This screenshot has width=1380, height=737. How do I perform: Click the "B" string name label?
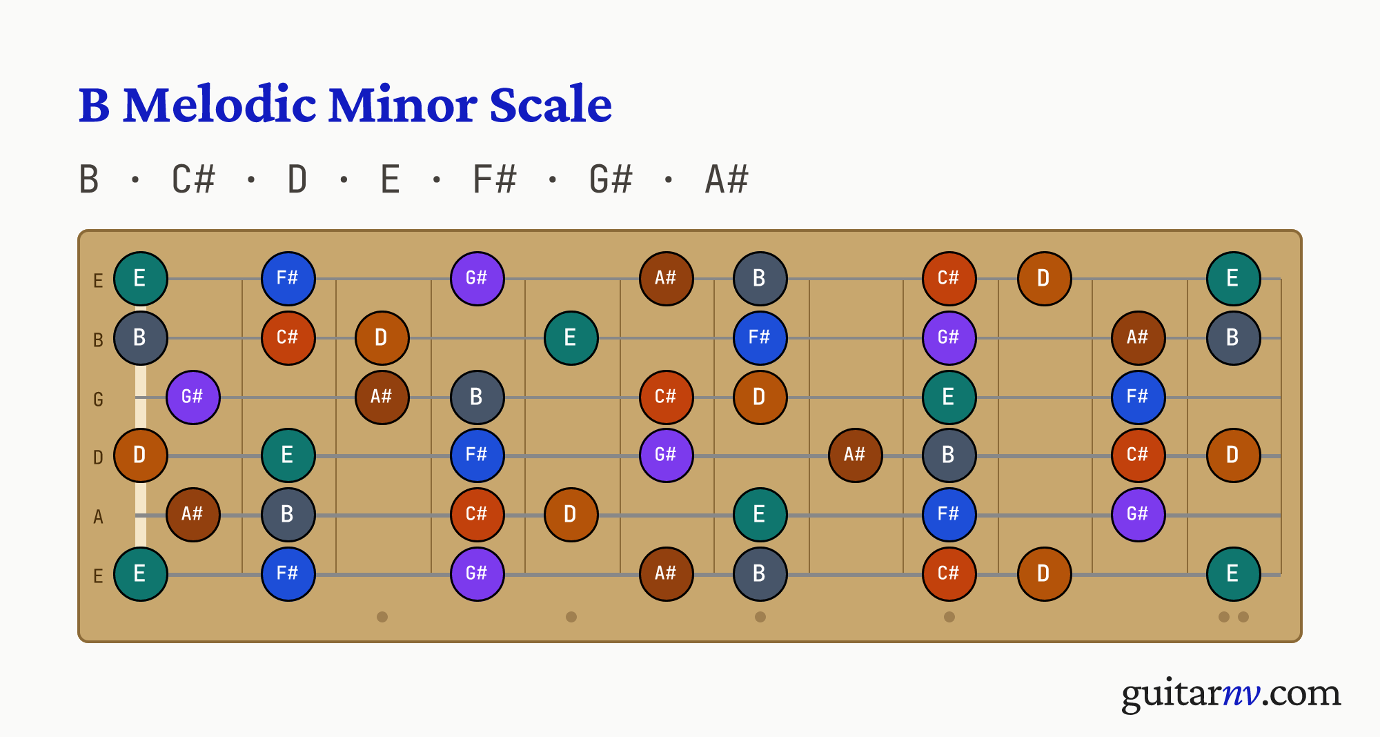click(98, 340)
